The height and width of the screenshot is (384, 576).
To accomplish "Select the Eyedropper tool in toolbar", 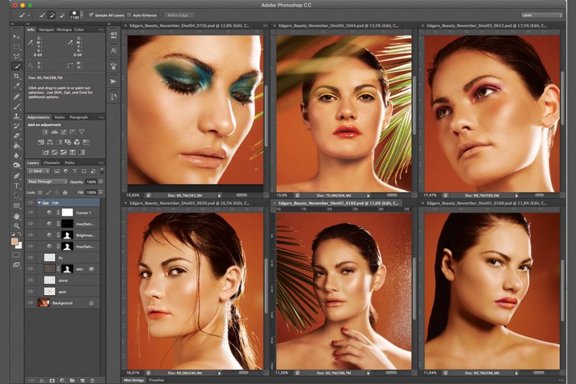I will point(16,86).
